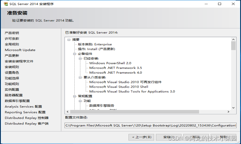This screenshot has height=144, width=241.
Task: Select 实例配置 step in sidebar
Action: [12, 90]
